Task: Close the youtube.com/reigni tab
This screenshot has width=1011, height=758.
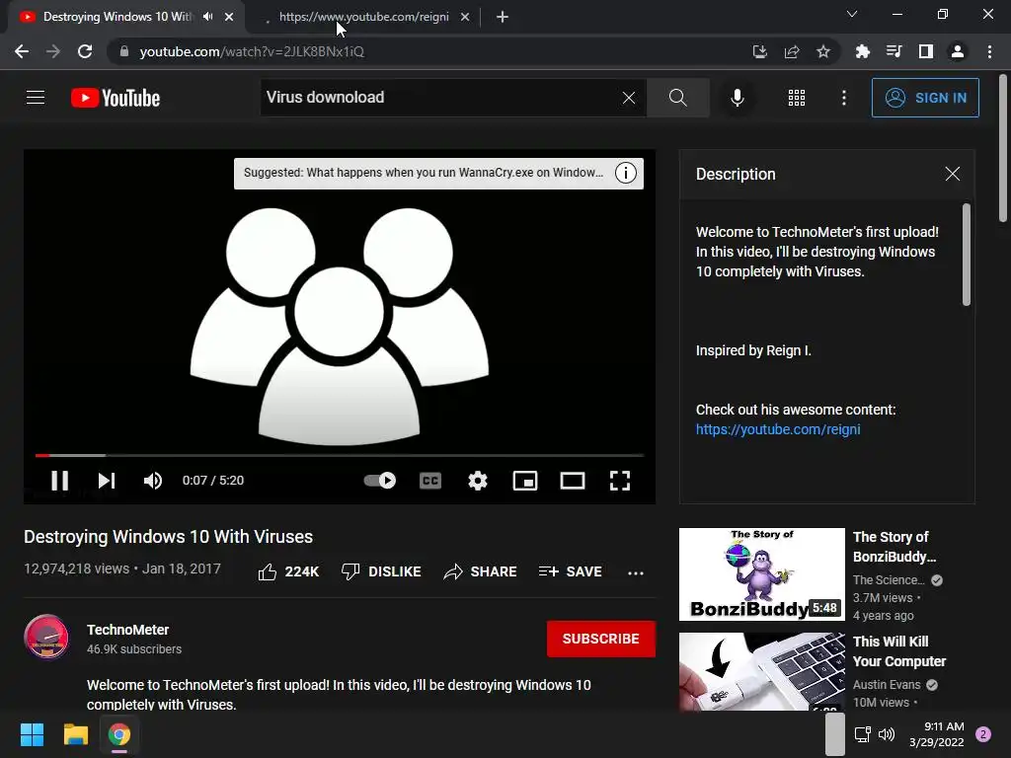Action: tap(465, 17)
